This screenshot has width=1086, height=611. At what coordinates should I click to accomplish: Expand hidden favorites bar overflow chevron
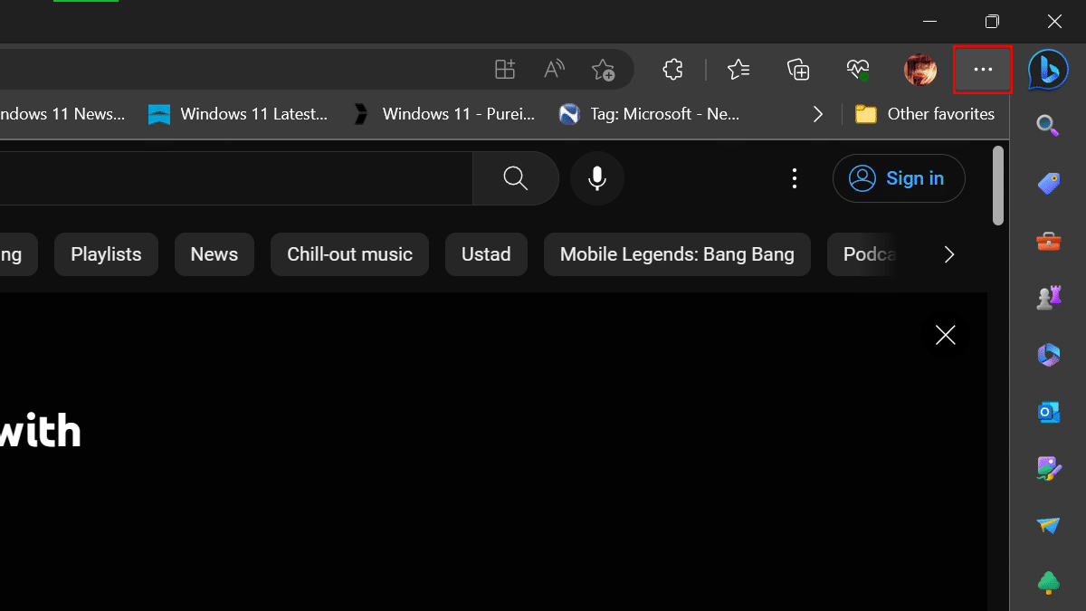point(818,114)
